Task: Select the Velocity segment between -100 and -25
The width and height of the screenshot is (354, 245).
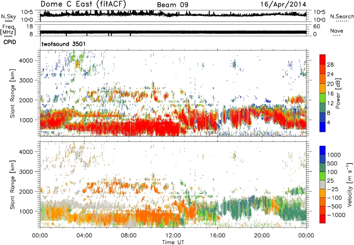Action: coord(323,193)
